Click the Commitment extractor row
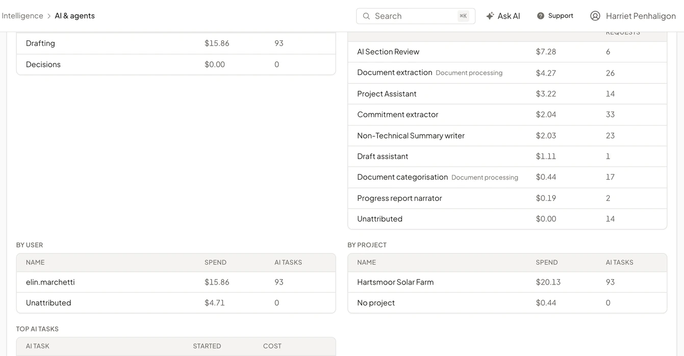Screen dimensions: 684x356 click(507, 115)
